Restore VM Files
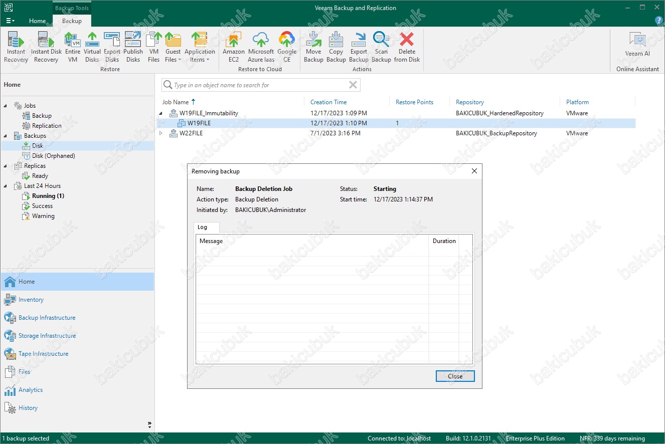 click(x=153, y=47)
